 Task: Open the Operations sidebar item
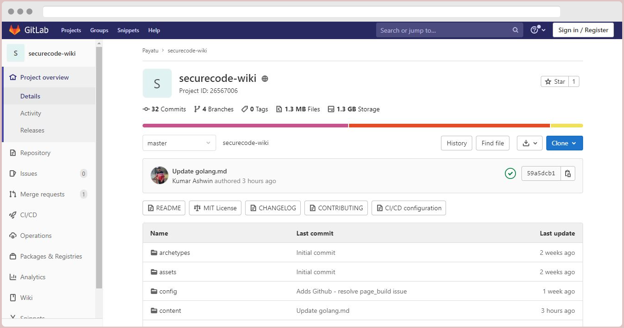(x=35, y=236)
